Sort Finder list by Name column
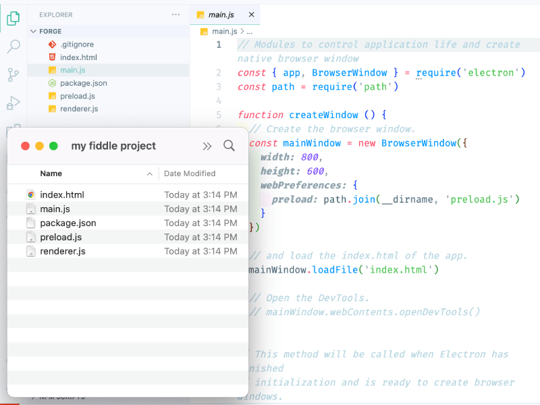 pyautogui.click(x=51, y=173)
